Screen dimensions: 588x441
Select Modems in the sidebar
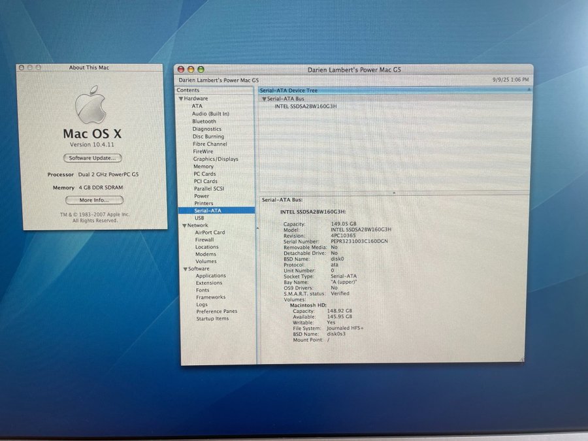coord(206,254)
